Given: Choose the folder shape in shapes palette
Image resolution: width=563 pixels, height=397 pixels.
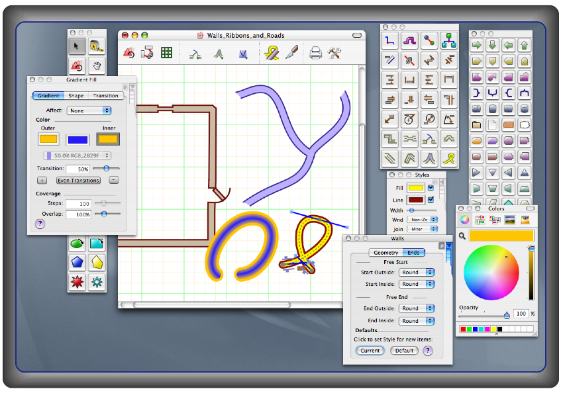Looking at the screenshot, I should click(477, 125).
